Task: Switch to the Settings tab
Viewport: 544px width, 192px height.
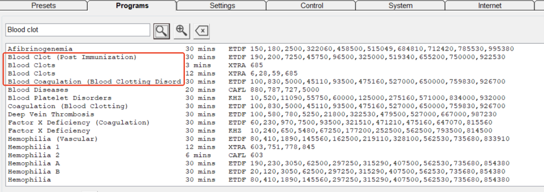Action: tap(222, 5)
